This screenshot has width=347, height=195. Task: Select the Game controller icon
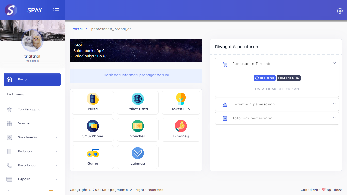click(x=93, y=153)
